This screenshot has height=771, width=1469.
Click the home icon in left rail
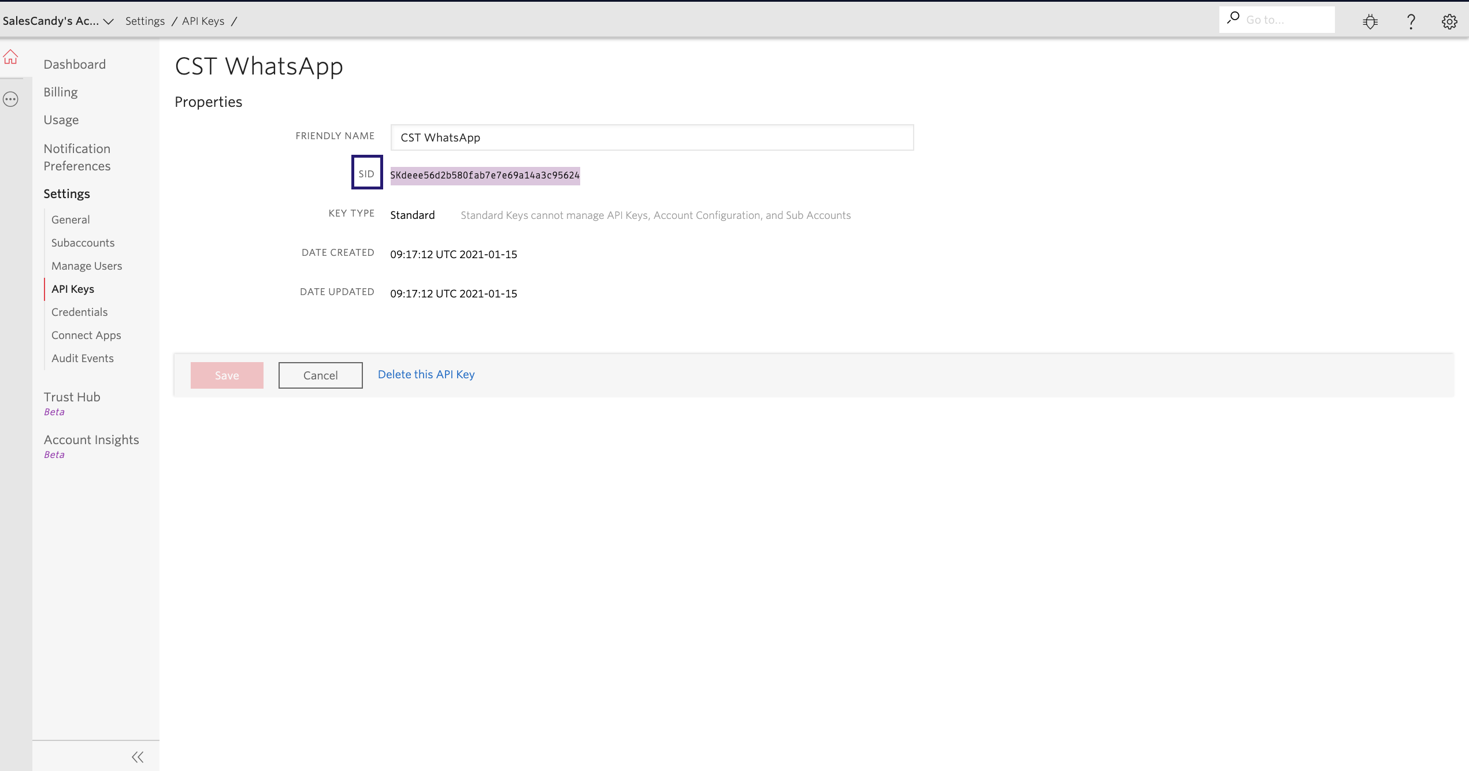[x=10, y=57]
